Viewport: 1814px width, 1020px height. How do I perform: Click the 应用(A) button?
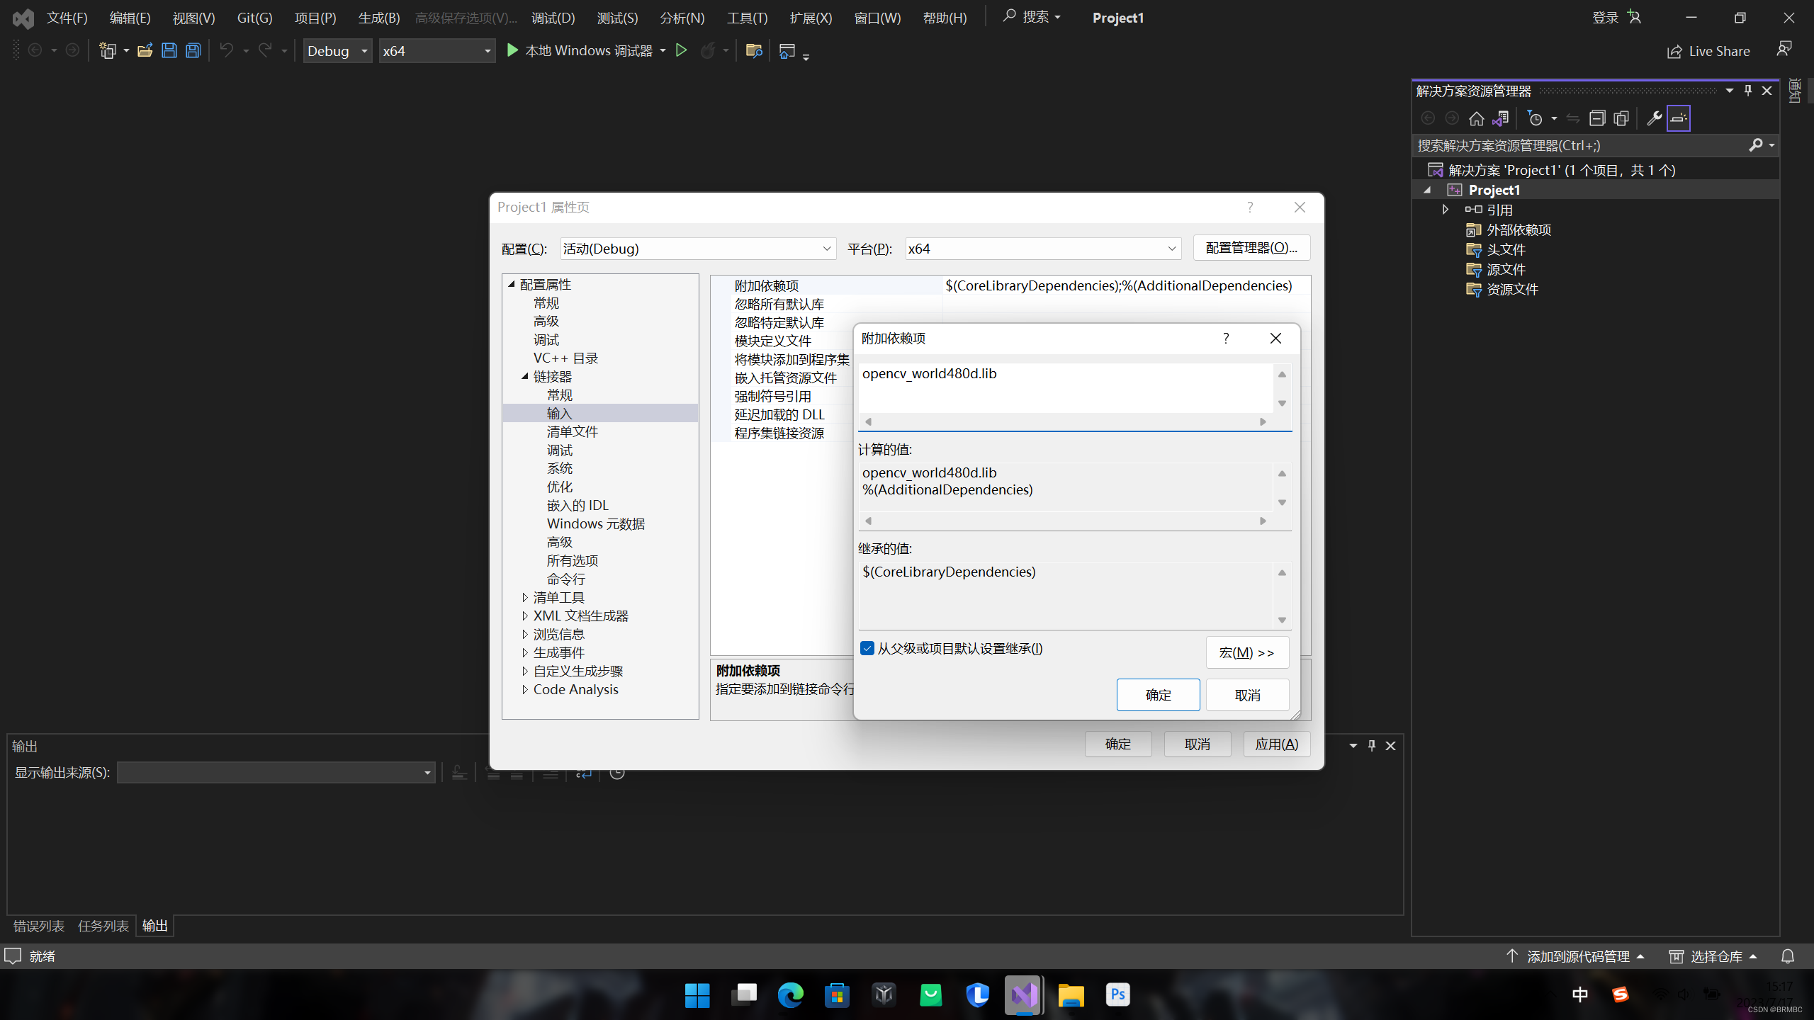click(x=1276, y=744)
